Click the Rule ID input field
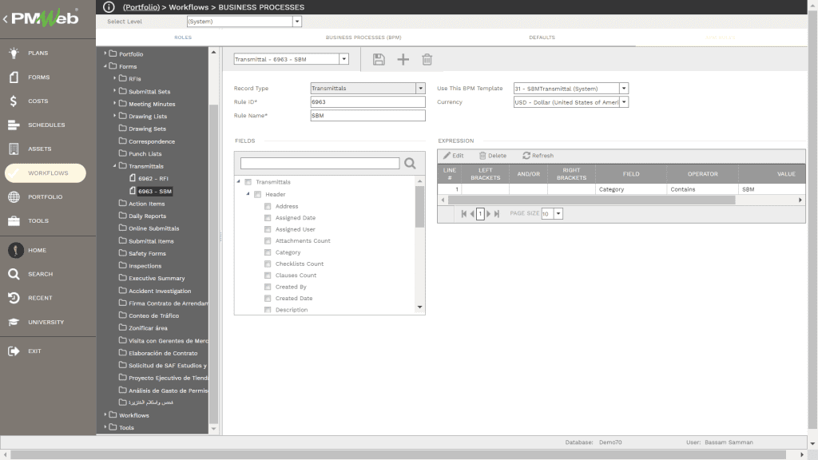 367,102
